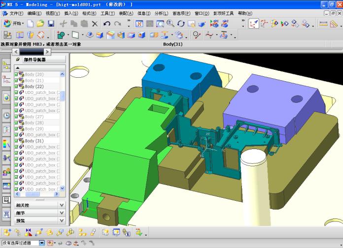Open the History clock sidebar tab
The width and height of the screenshot is (343, 248).
click(6, 116)
